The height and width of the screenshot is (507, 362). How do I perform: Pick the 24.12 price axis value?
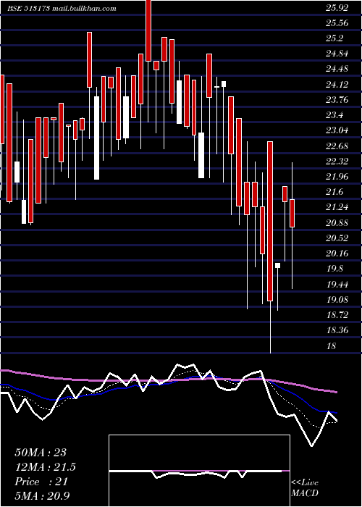[337, 85]
